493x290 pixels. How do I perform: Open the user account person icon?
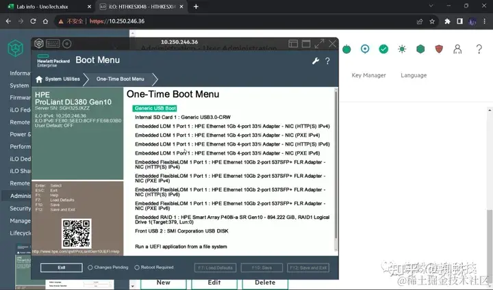(457, 49)
